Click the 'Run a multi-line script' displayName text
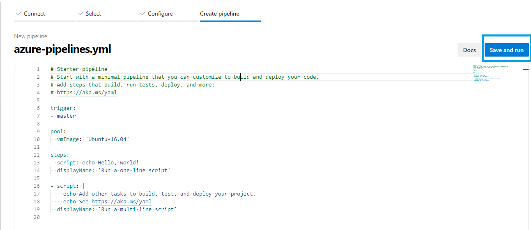This screenshot has height=230, width=531. (x=137, y=210)
